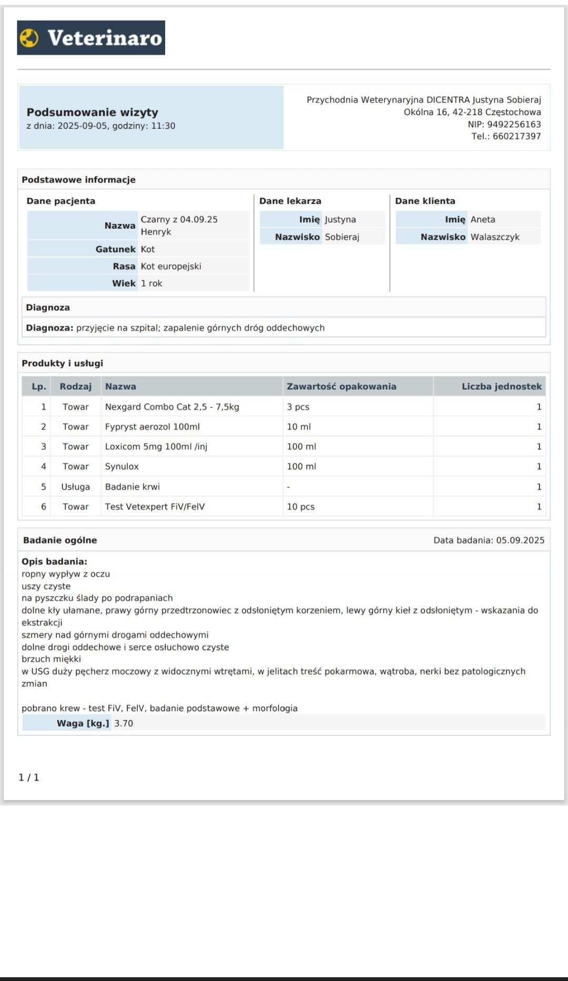568x981 pixels.
Task: Click 'Liczba jednostek' column header
Action: [x=502, y=386]
